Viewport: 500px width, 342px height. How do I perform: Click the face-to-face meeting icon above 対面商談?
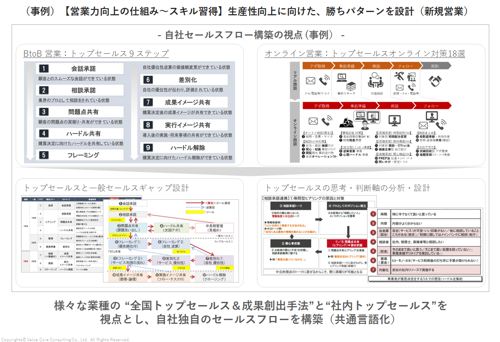pyautogui.click(x=375, y=79)
